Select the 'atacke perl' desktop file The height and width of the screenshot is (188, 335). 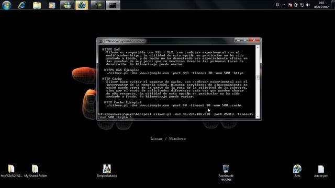click(x=321, y=171)
